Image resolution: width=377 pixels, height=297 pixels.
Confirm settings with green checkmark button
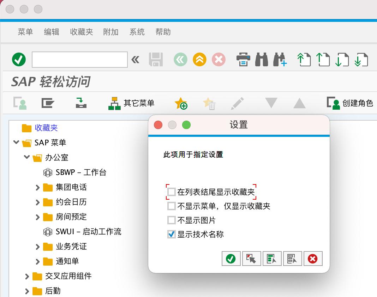[x=231, y=259]
